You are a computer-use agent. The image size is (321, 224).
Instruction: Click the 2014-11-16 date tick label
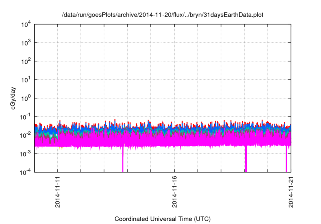click(174, 192)
